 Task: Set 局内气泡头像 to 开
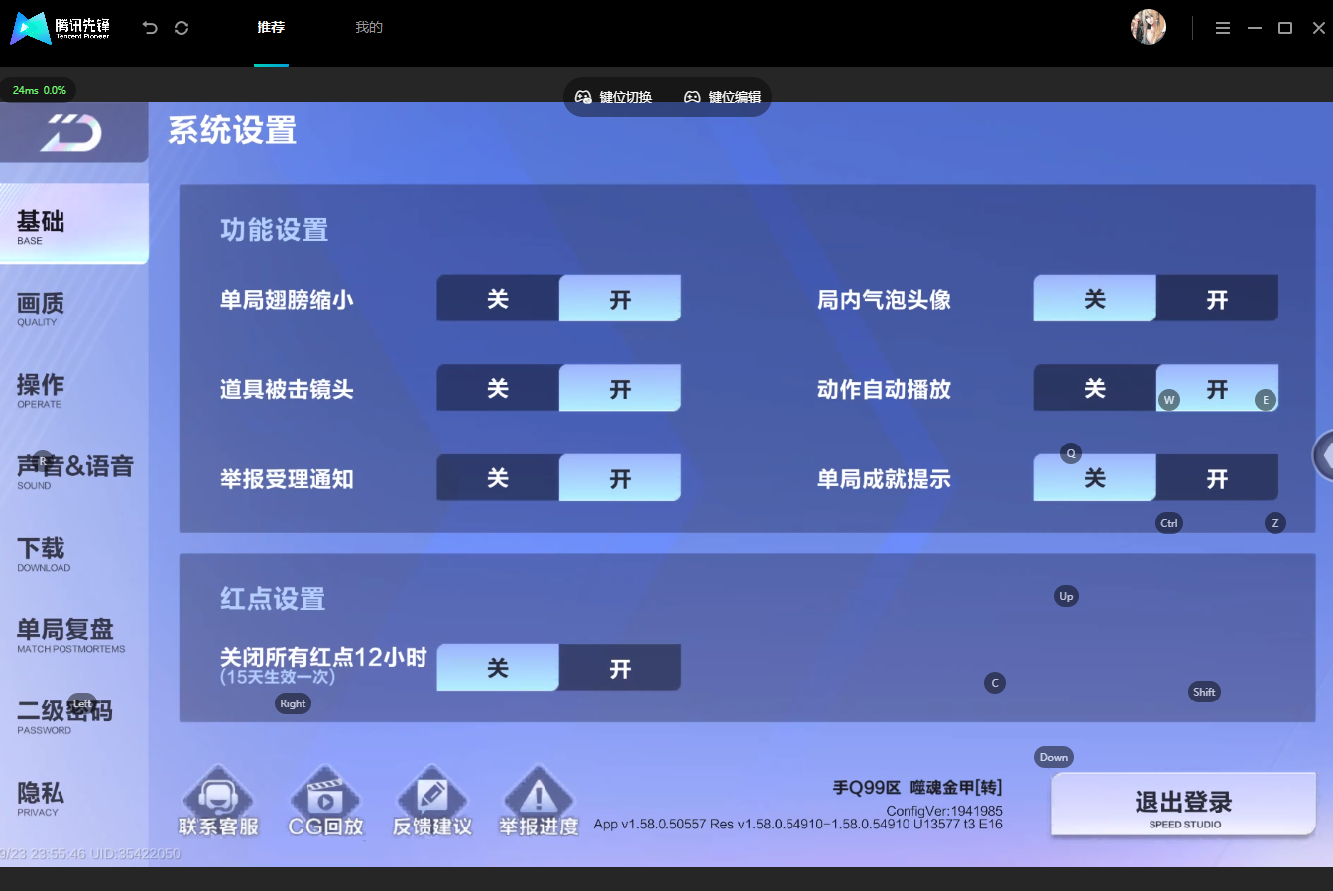tap(1217, 299)
